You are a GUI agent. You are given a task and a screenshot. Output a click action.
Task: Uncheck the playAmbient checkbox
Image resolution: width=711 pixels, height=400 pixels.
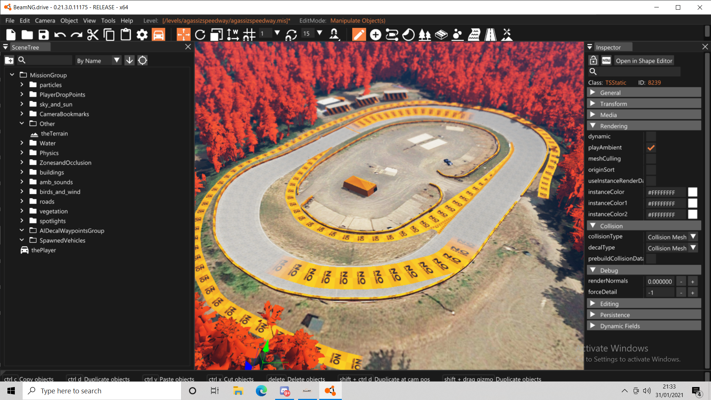(651, 147)
